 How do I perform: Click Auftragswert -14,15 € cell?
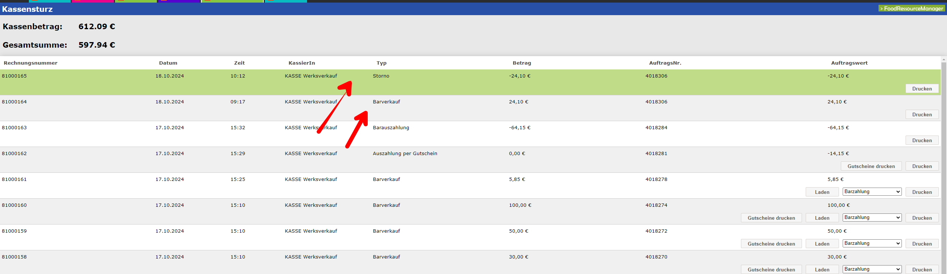tap(838, 153)
